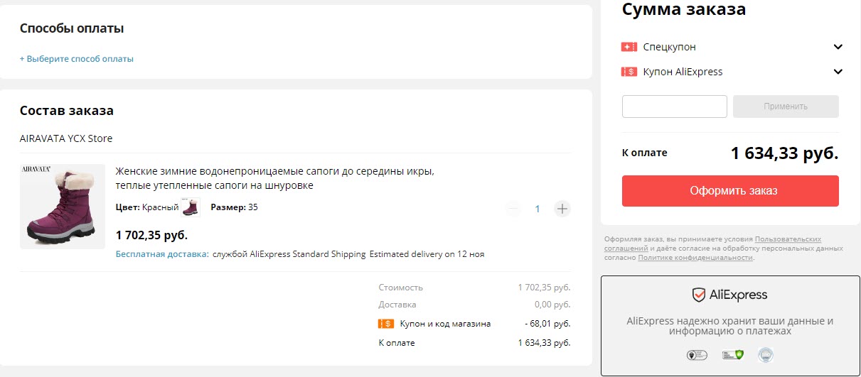
Task: Click the red color variant thumbnail
Action: click(191, 207)
